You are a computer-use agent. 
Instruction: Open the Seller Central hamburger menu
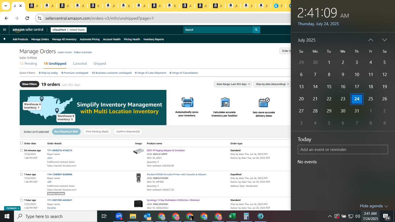coord(4,29)
